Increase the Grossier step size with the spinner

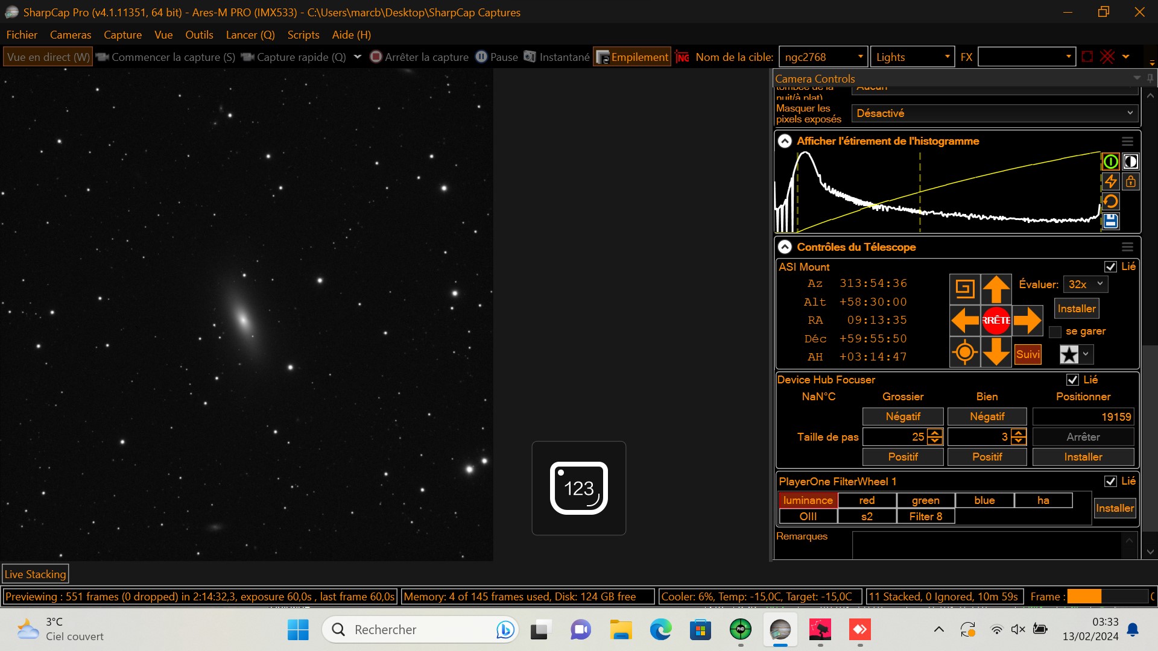(x=935, y=433)
